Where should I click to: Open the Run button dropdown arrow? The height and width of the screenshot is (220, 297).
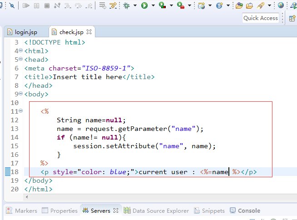(153, 5)
